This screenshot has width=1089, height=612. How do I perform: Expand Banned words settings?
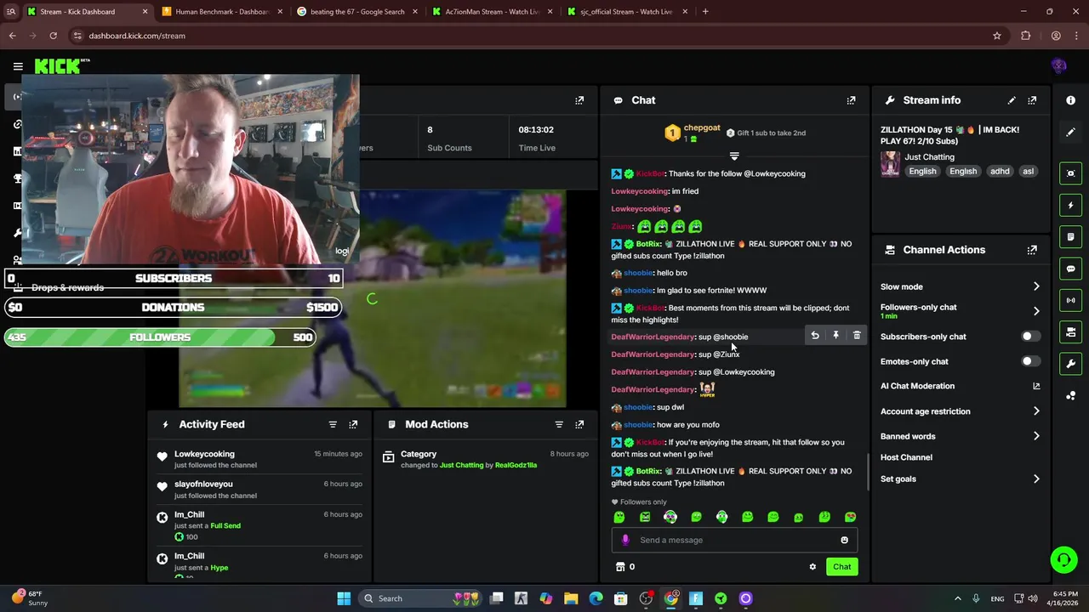tap(1036, 436)
